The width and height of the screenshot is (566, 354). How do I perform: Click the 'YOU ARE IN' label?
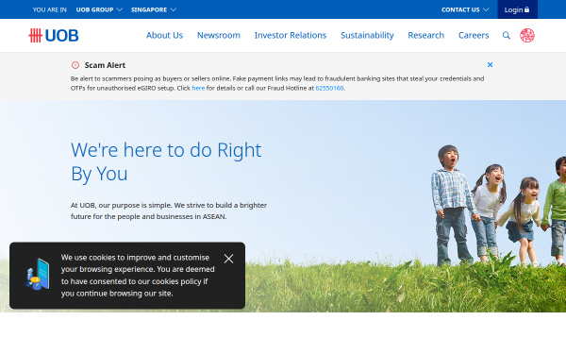pyautogui.click(x=50, y=9)
